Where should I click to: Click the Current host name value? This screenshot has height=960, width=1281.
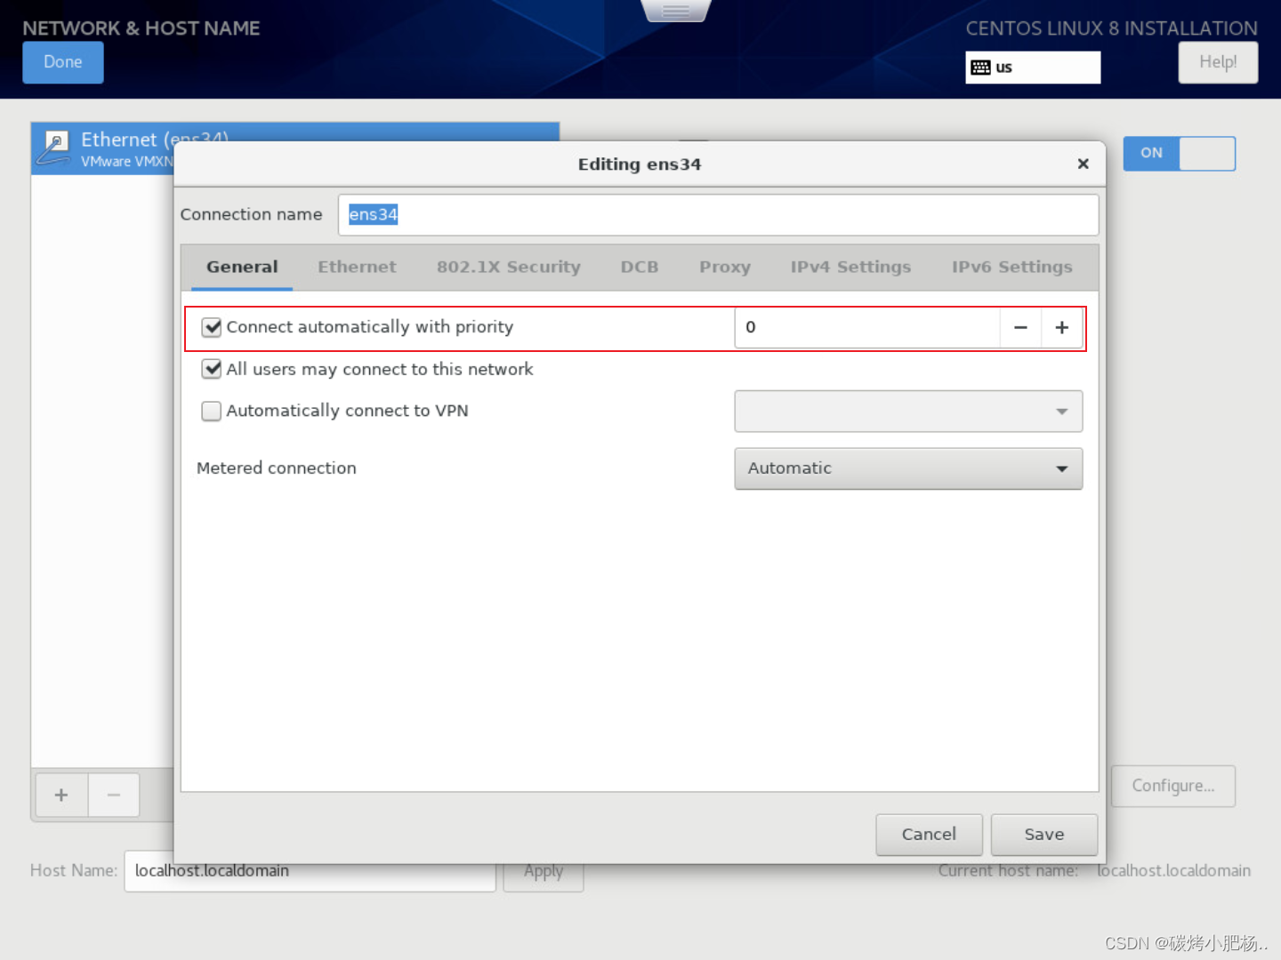pyautogui.click(x=1173, y=871)
